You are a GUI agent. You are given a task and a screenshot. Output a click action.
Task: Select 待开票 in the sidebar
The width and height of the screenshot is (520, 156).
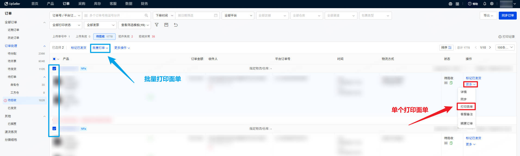pyautogui.click(x=12, y=61)
